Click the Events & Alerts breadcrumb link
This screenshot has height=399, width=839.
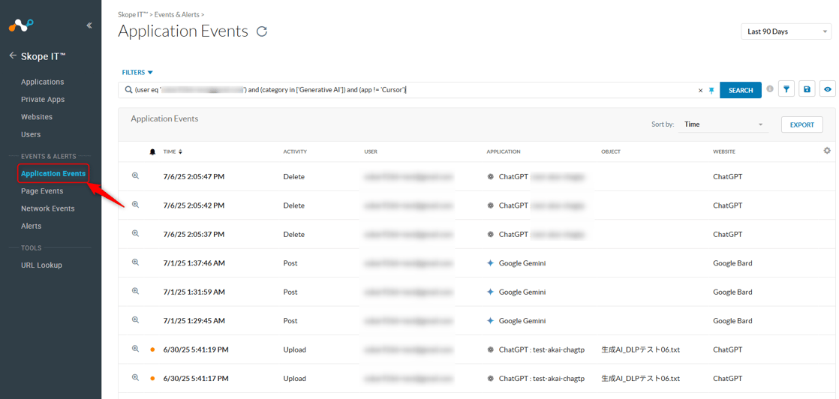177,15
